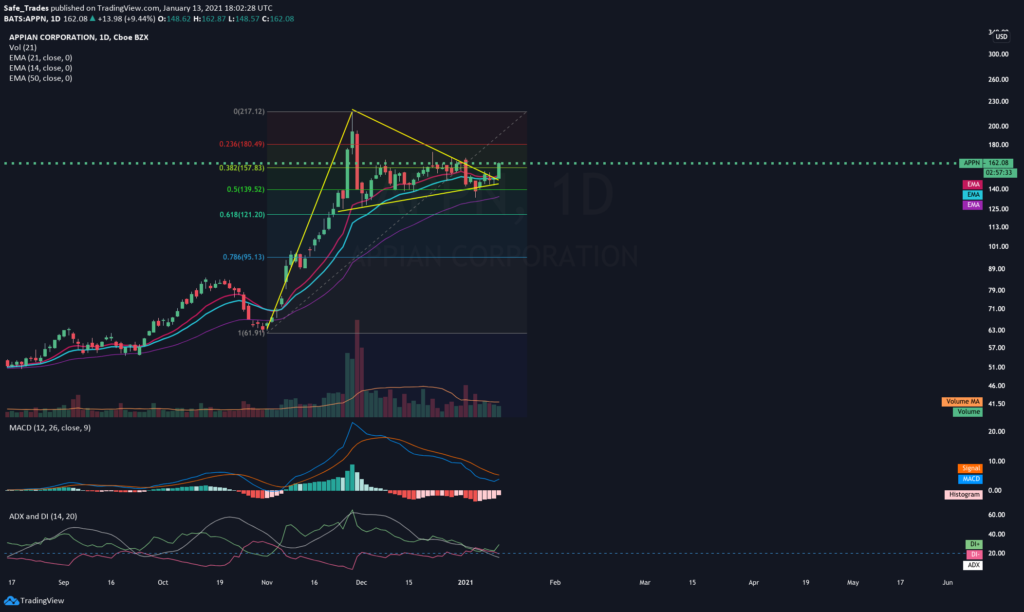The image size is (1024, 612).
Task: Click the orange Signal label
Action: pyautogui.click(x=970, y=468)
